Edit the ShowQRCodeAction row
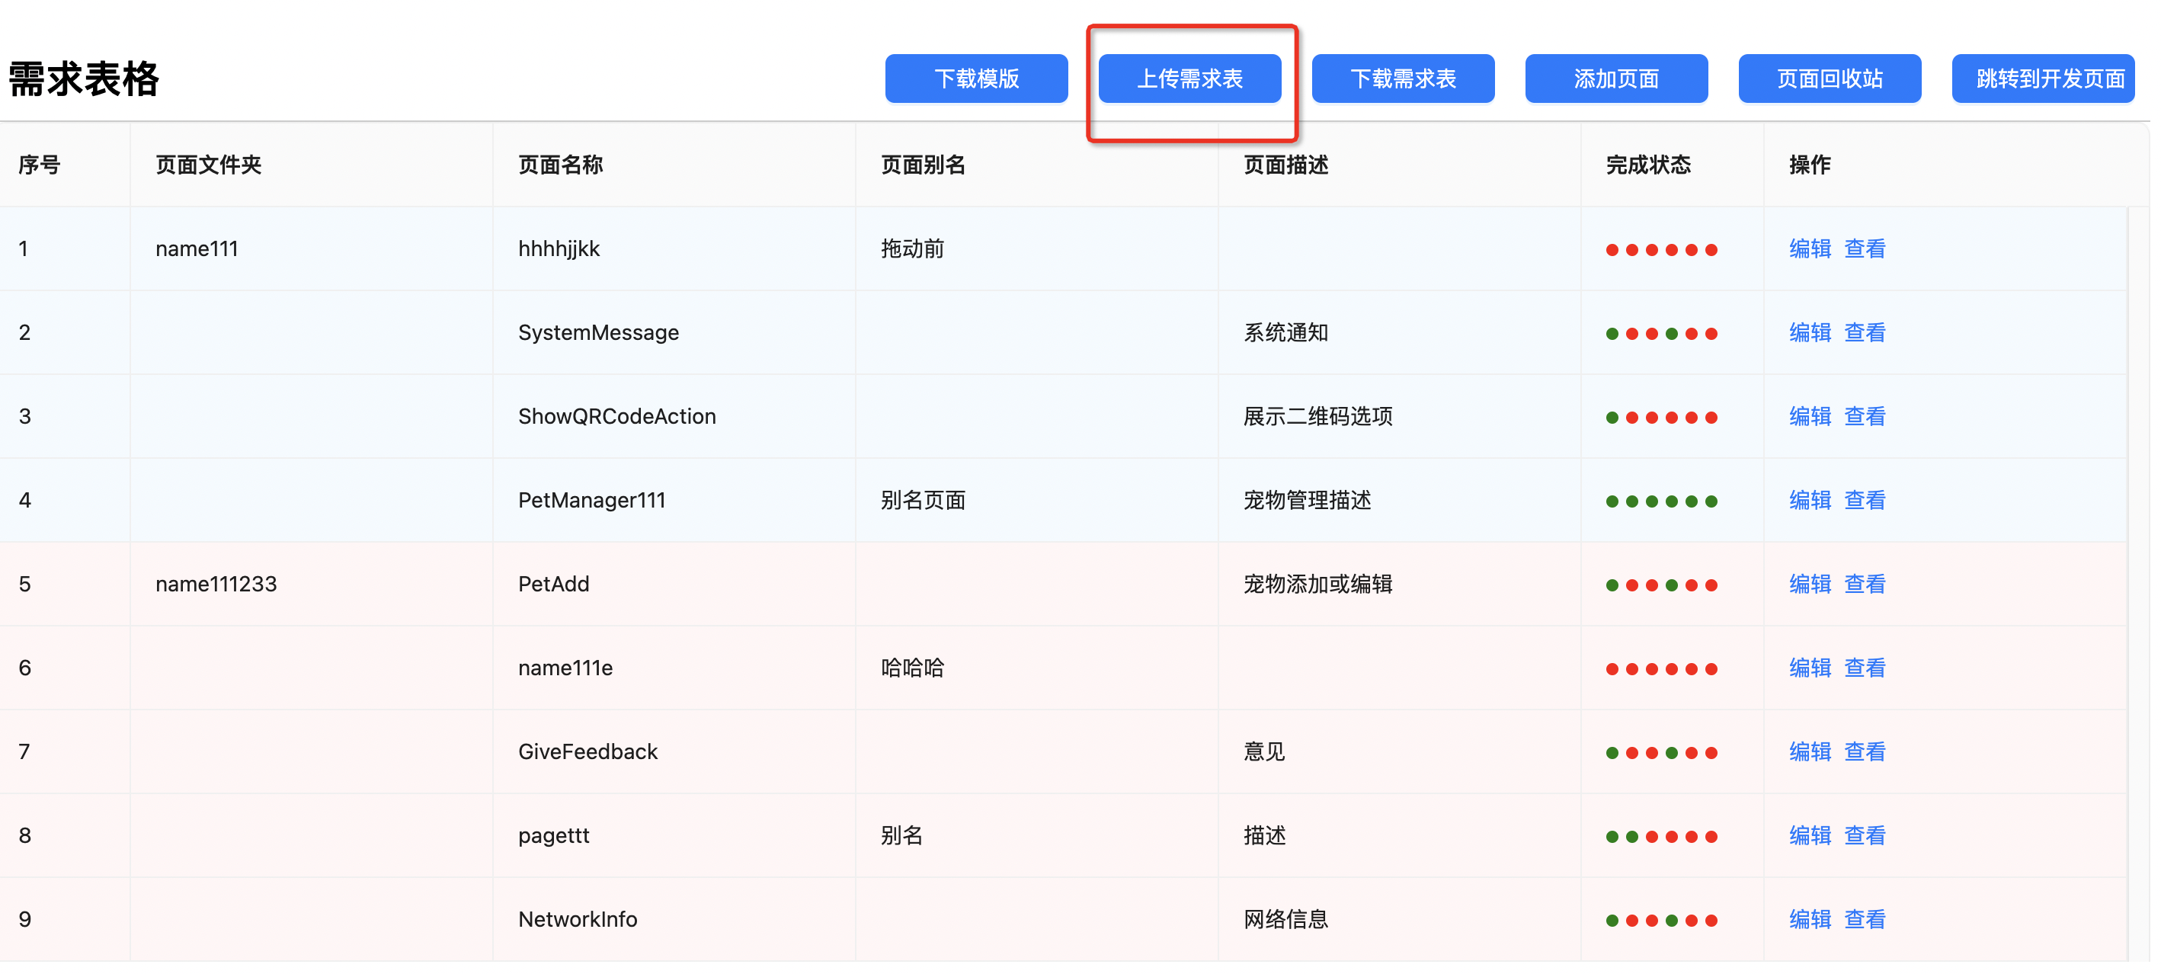The width and height of the screenshot is (2161, 974). (x=1810, y=417)
